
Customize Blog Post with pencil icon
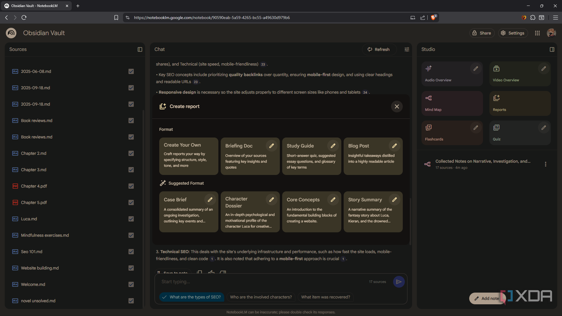point(395,146)
